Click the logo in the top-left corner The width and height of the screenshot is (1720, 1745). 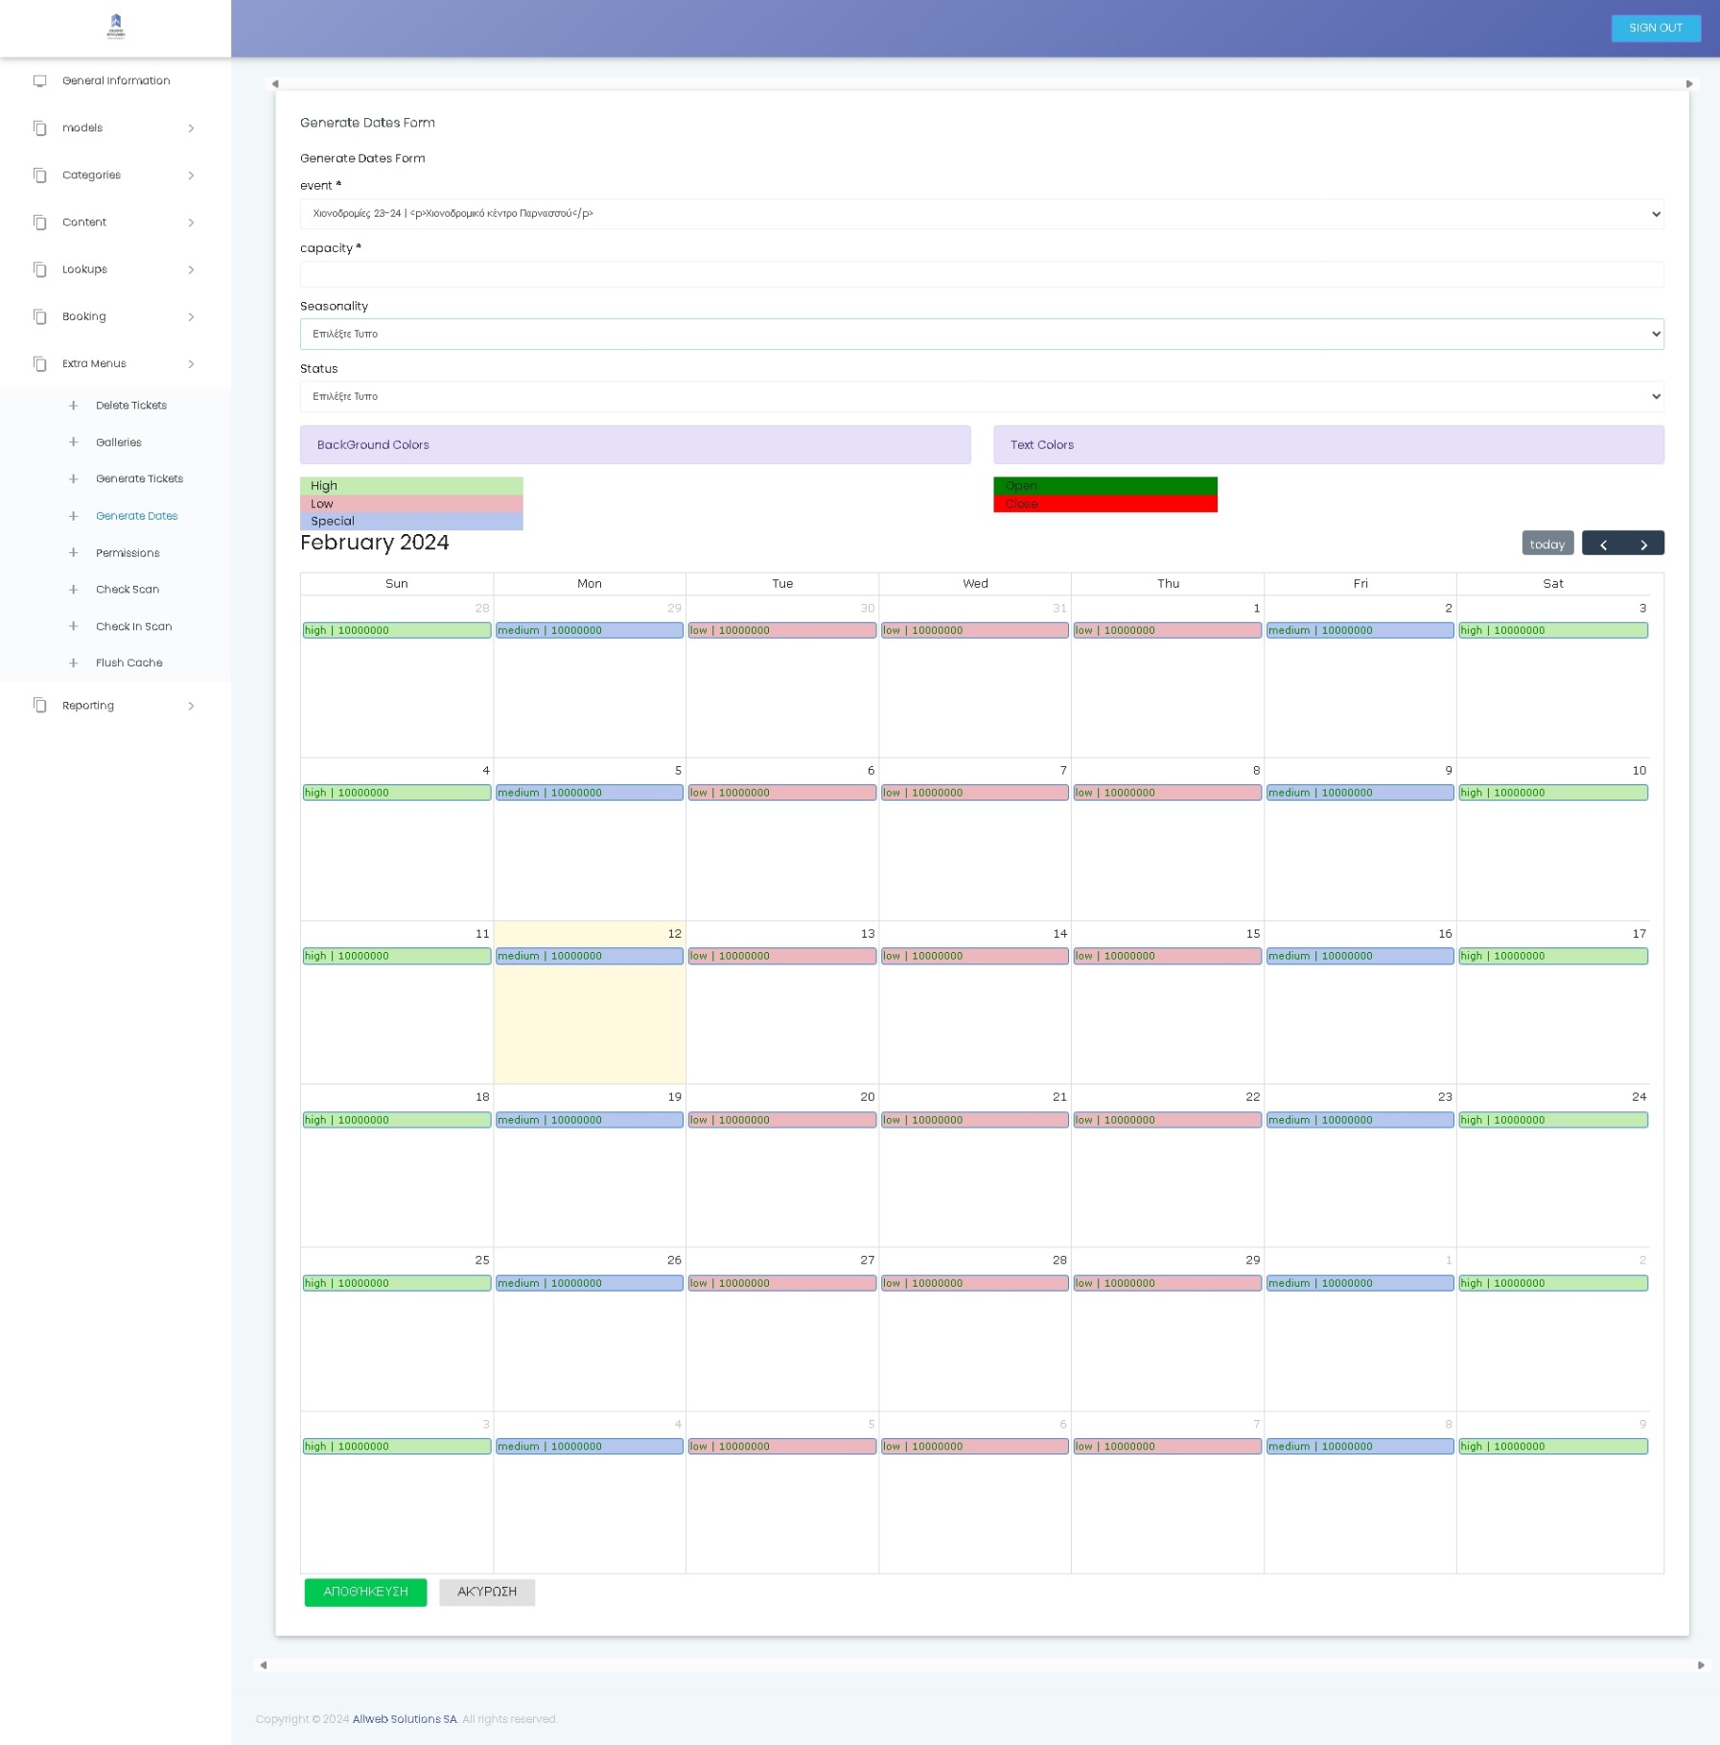116,27
